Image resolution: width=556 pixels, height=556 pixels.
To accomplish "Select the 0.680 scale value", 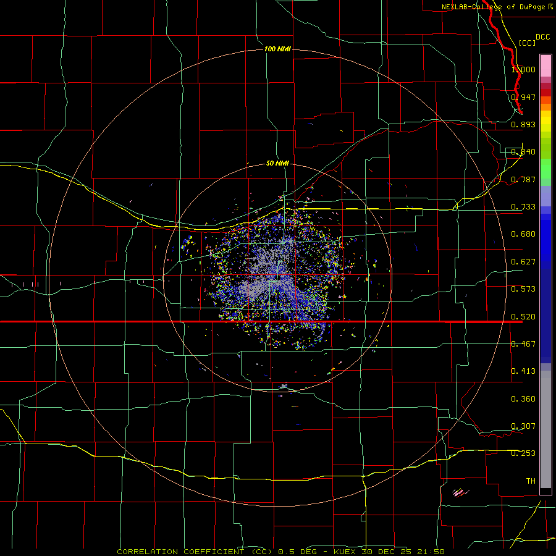I will click(x=523, y=234).
